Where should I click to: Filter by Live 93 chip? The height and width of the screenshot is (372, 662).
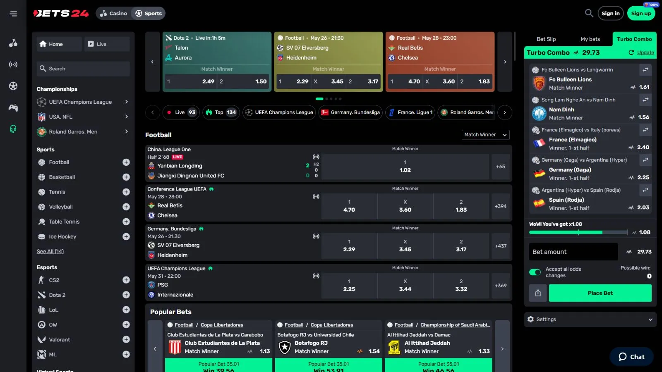181,112
